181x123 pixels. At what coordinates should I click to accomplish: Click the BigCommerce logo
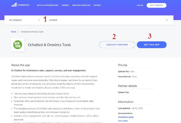[x=20, y=5]
